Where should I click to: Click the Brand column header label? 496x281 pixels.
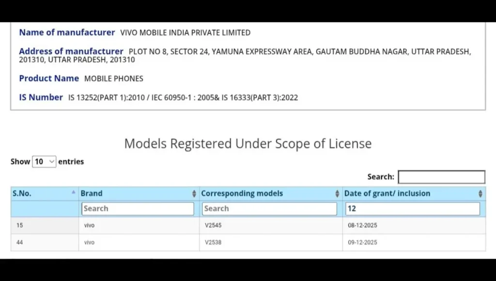coord(92,193)
